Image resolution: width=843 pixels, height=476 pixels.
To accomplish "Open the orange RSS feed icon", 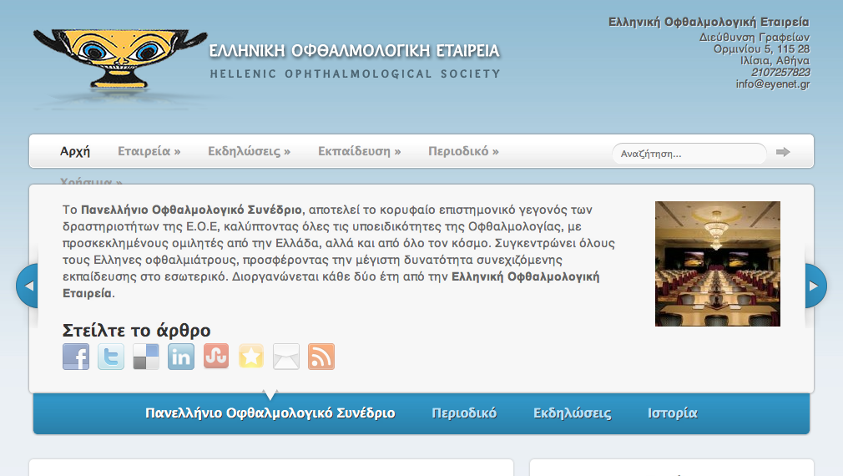I will pos(321,357).
